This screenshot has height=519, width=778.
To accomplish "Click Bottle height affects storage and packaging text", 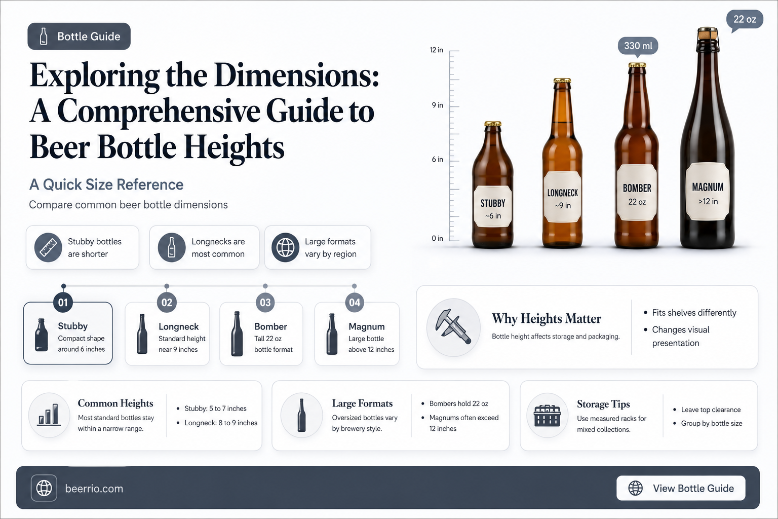I will point(556,336).
